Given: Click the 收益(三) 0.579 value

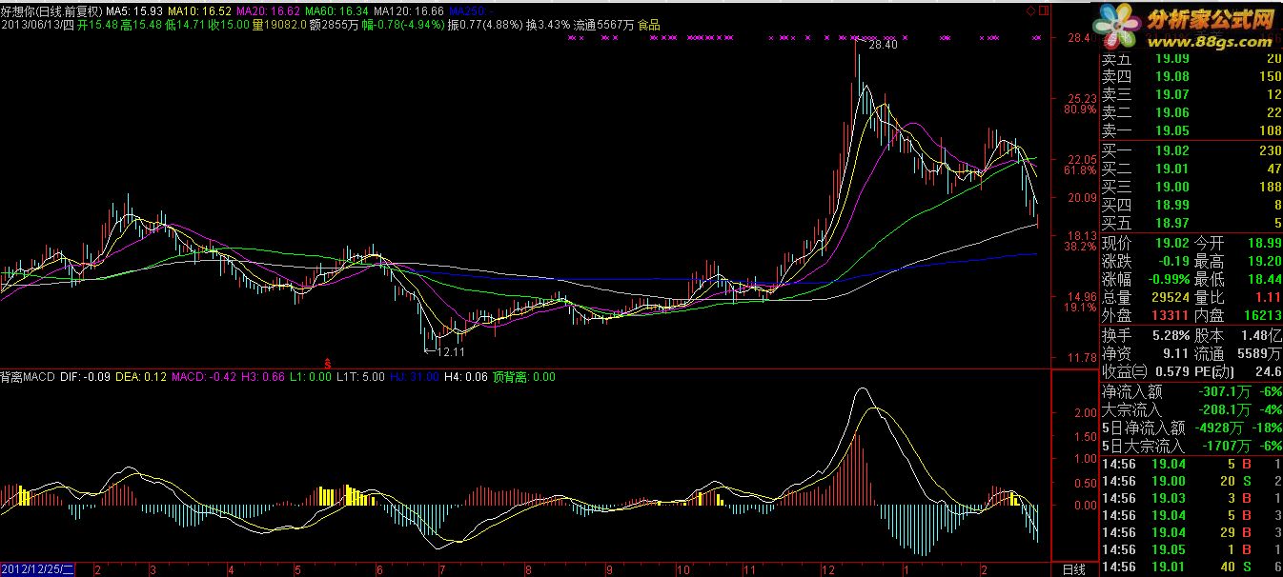Looking at the screenshot, I should click(1174, 371).
